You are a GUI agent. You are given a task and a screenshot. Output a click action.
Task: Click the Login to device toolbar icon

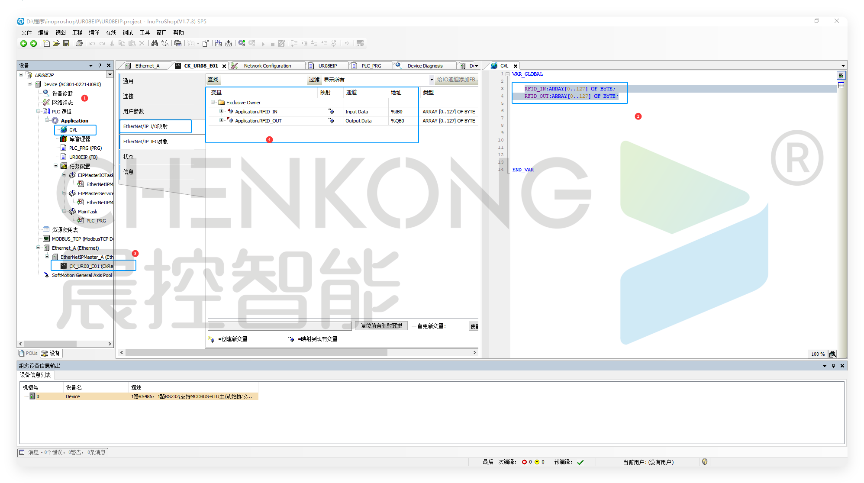pyautogui.click(x=242, y=43)
